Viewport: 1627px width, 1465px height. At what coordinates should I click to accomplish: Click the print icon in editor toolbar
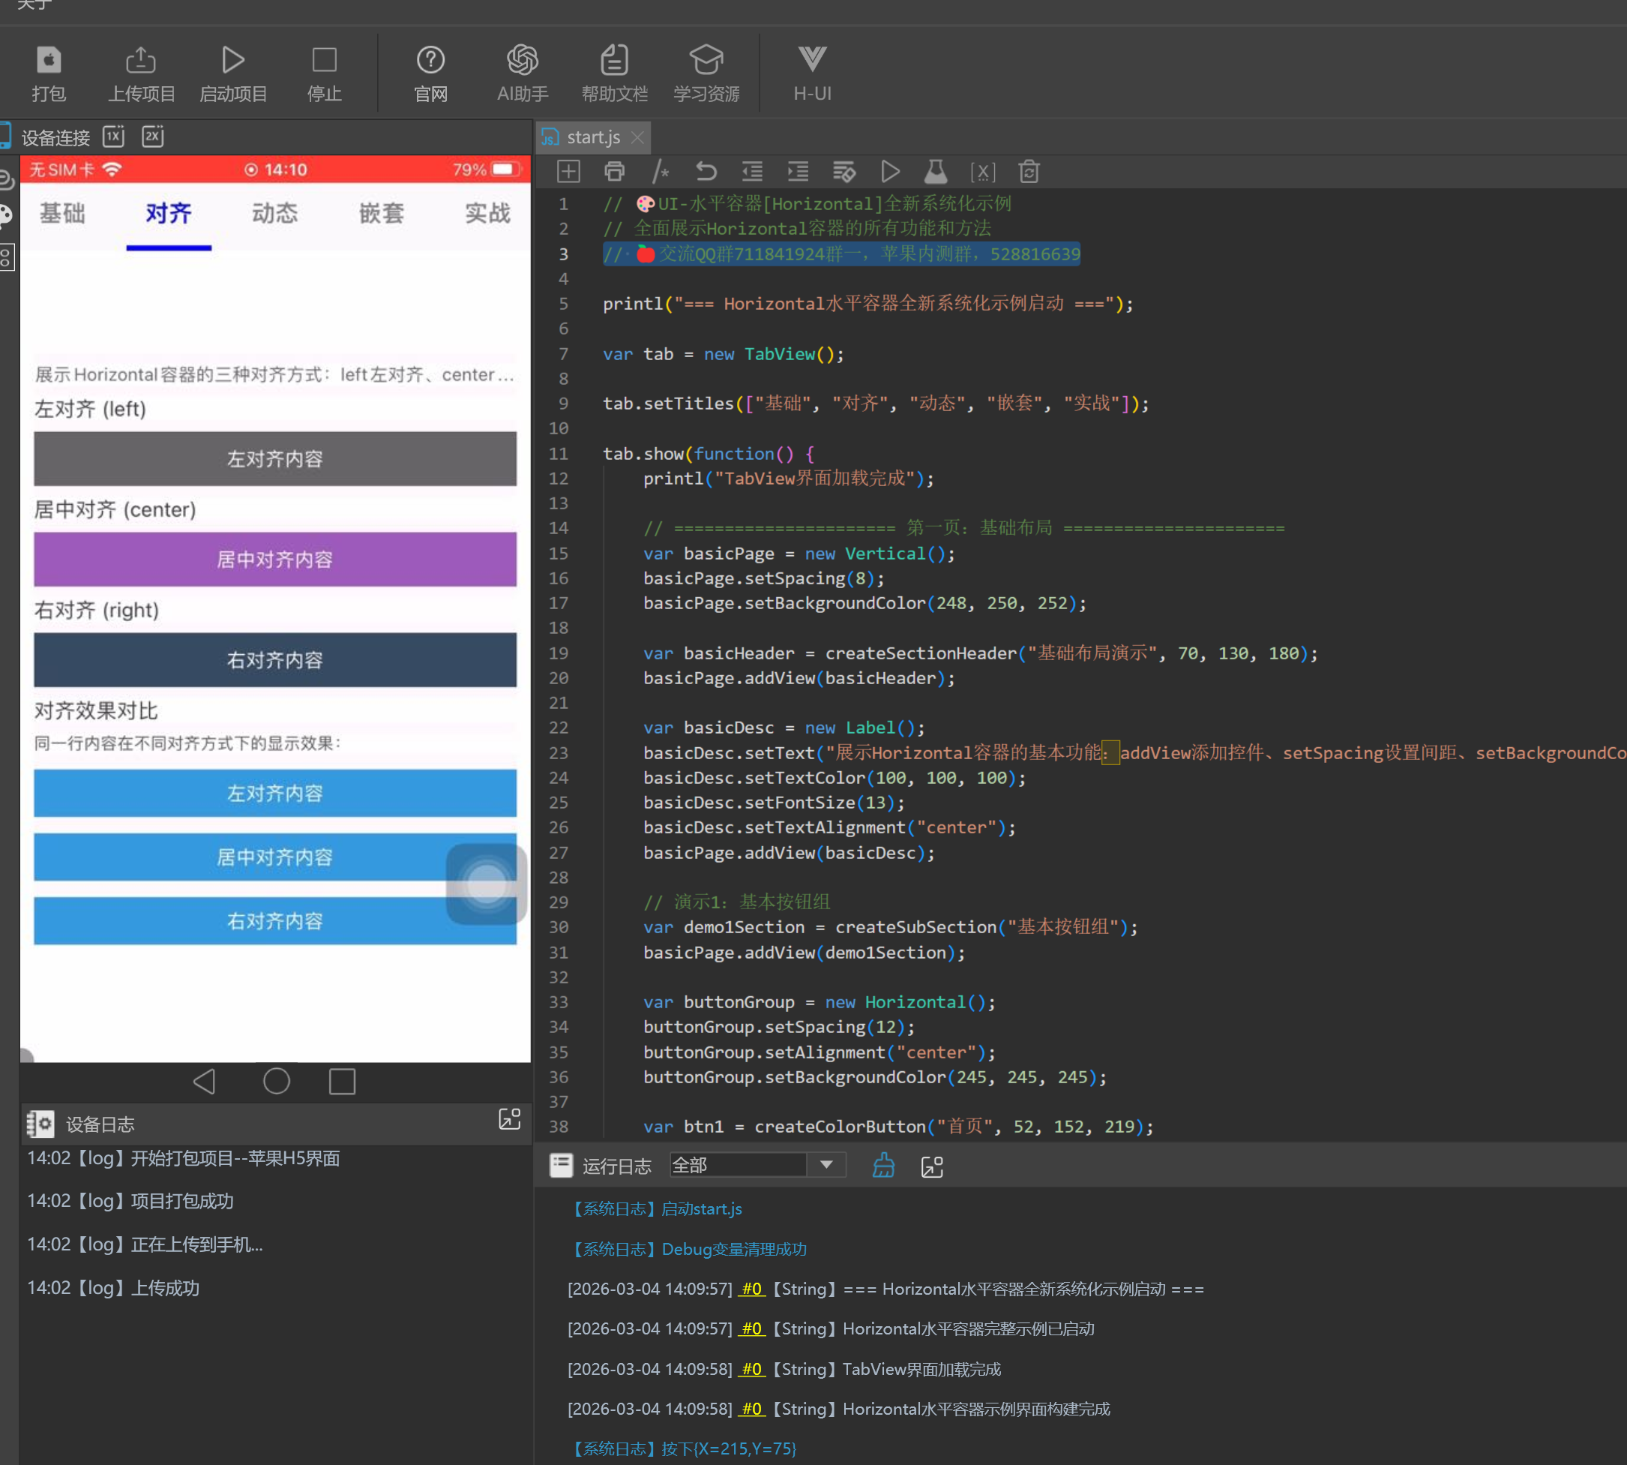tap(614, 172)
